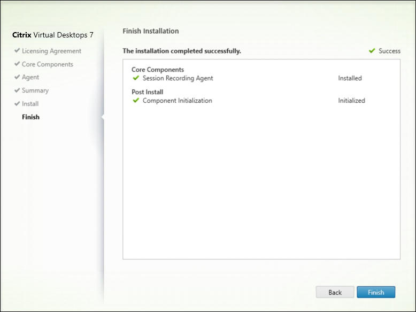Click the Session Recording Agent entry
Image resolution: width=416 pixels, height=312 pixels.
click(178, 78)
